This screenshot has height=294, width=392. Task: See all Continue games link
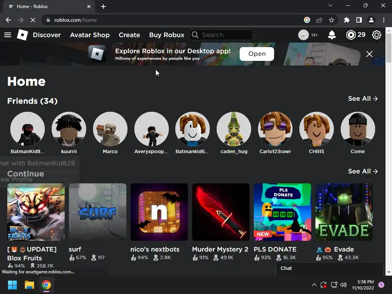(x=363, y=171)
